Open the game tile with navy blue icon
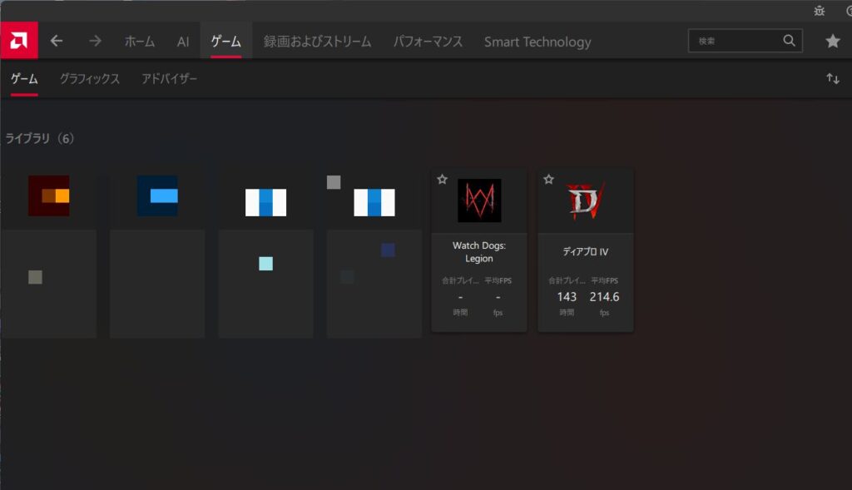The image size is (852, 490). click(x=157, y=253)
